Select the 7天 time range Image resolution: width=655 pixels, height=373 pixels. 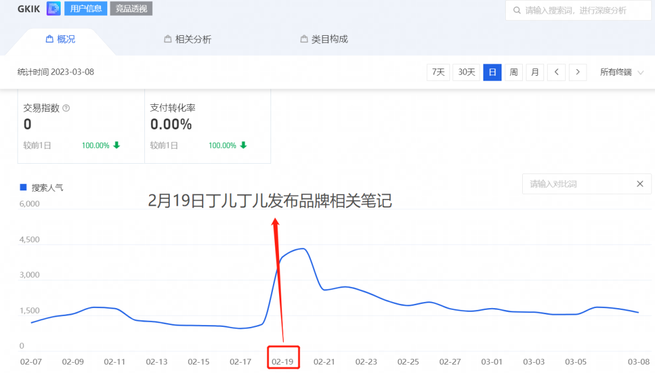[x=438, y=72]
